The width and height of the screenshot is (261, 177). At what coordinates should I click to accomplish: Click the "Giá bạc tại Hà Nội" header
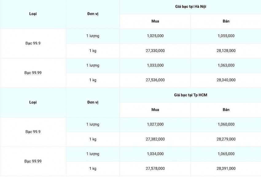(190, 6)
